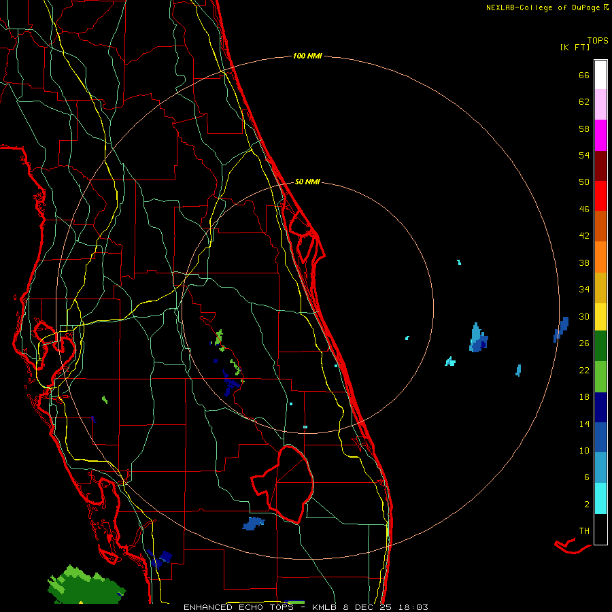Click the magenta 58 kft legend swatch
This screenshot has height=612, width=612.
tap(600, 135)
